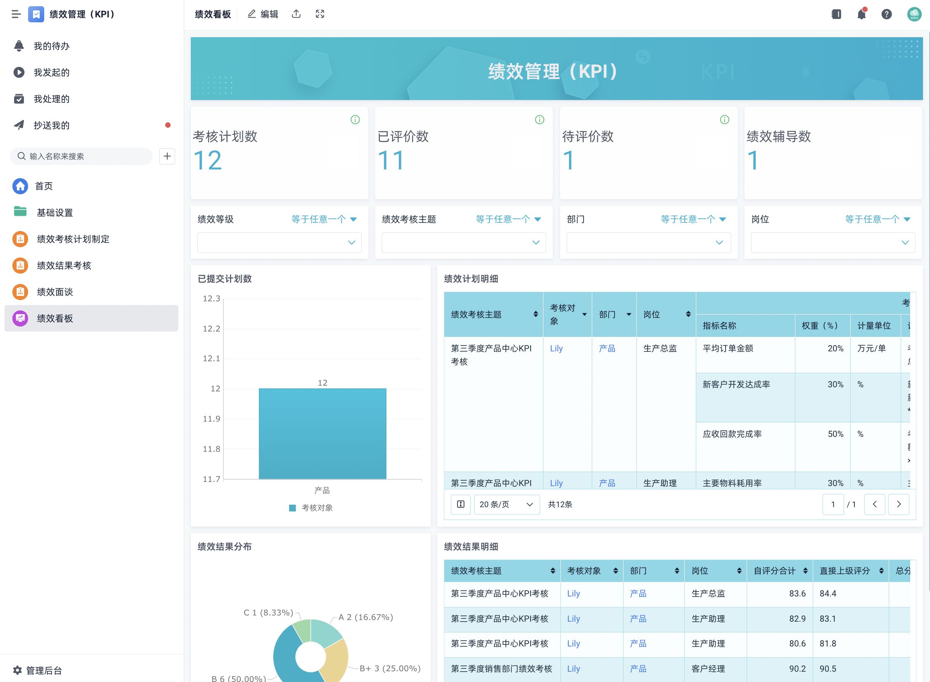
Task: View the info tooltip on the 考核计划数 card
Action: coord(354,119)
